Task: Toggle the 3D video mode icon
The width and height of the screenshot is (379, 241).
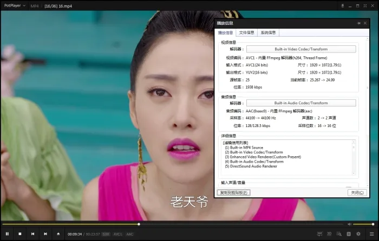Action: 329,234
